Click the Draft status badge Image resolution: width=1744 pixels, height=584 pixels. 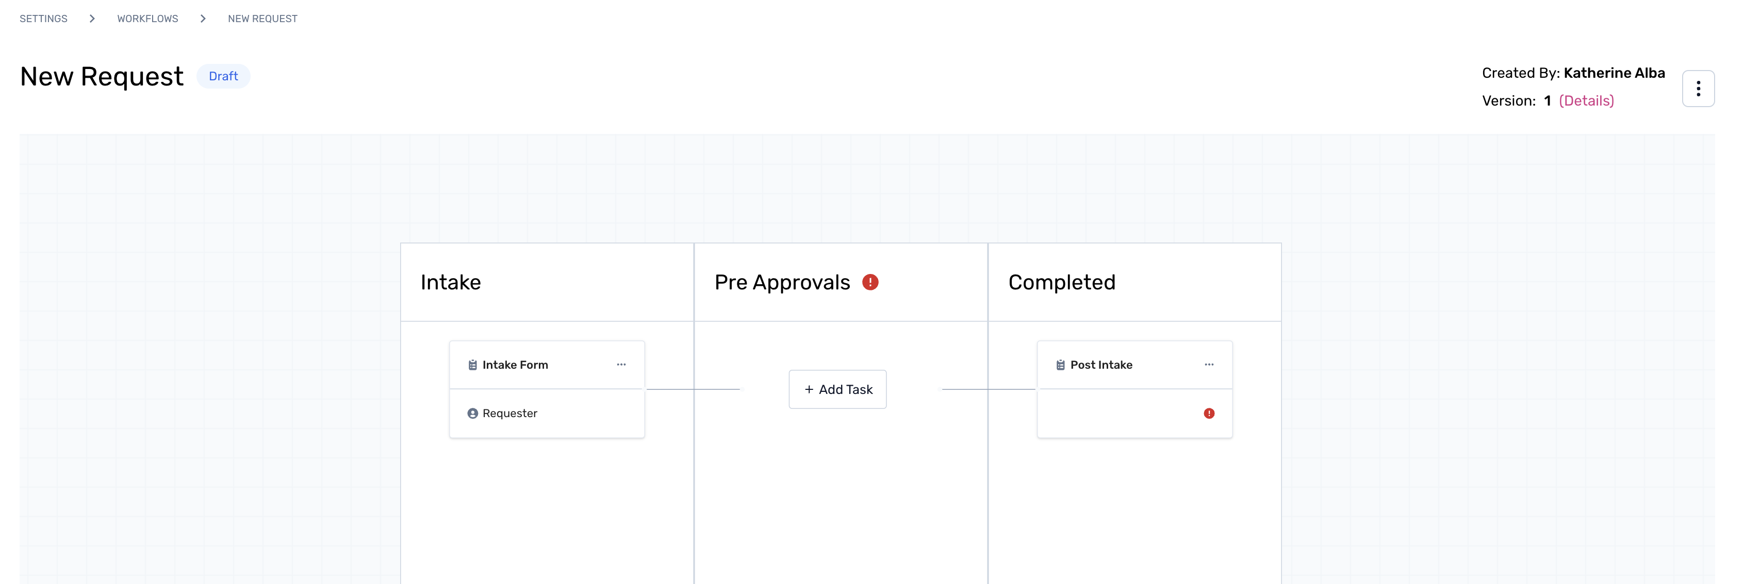[223, 76]
